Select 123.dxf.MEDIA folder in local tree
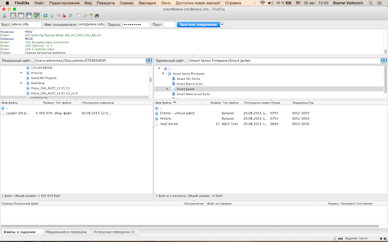388x242 pixels. (42, 68)
